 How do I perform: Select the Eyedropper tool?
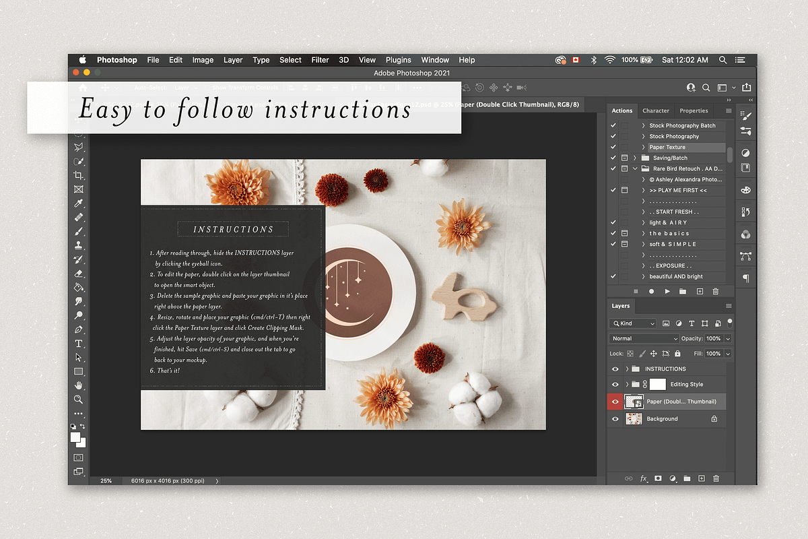pyautogui.click(x=79, y=203)
